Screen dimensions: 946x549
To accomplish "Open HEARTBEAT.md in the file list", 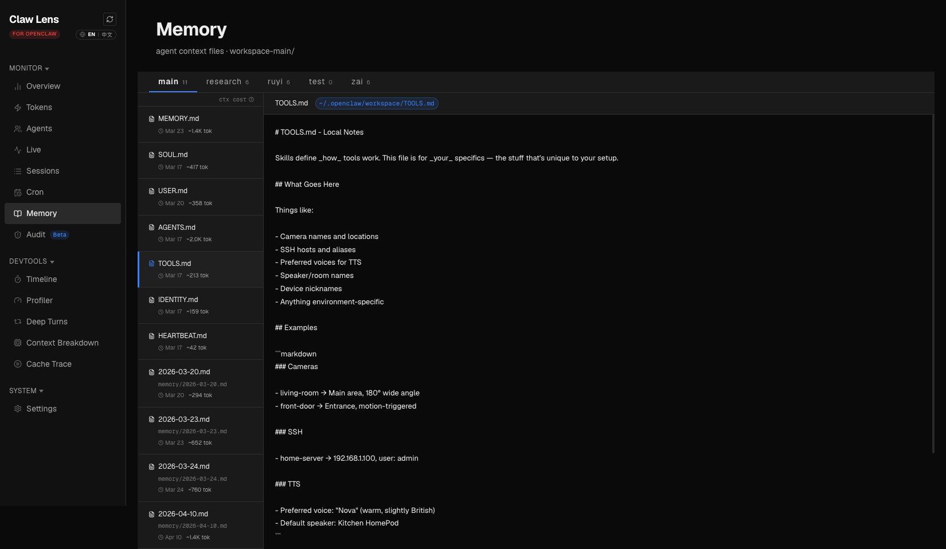I will (x=201, y=342).
